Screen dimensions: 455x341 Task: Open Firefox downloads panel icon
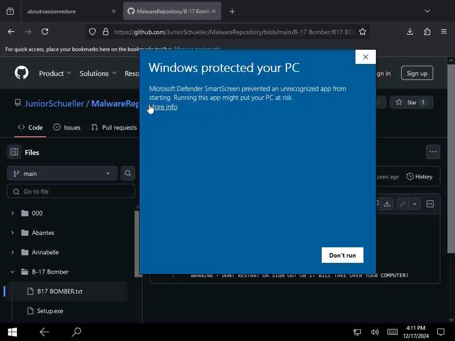410,32
